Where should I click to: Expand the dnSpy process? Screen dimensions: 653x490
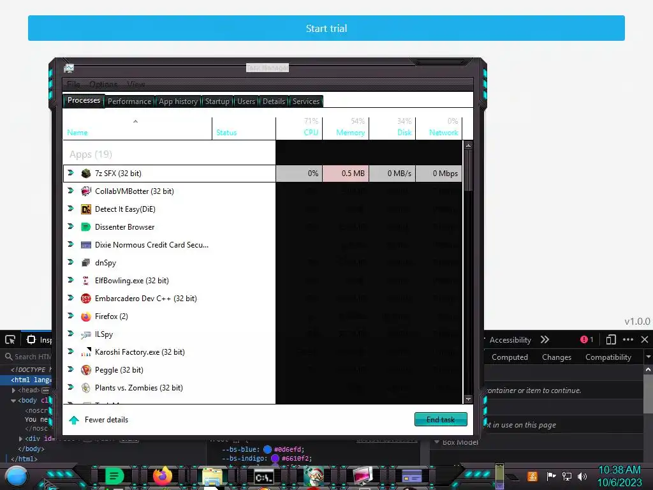coord(71,262)
